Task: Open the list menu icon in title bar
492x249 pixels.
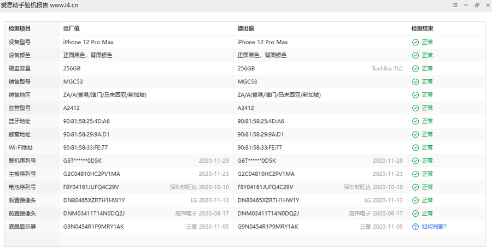Action: pos(455,5)
